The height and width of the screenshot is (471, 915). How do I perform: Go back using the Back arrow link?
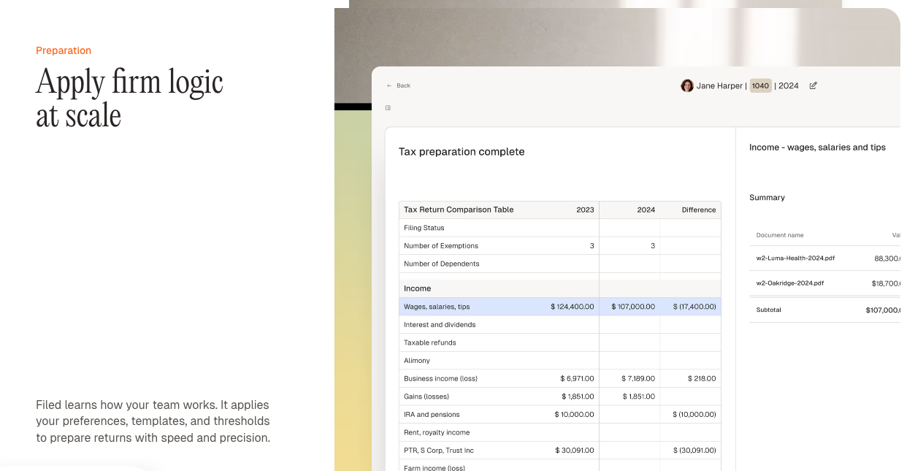tap(399, 85)
